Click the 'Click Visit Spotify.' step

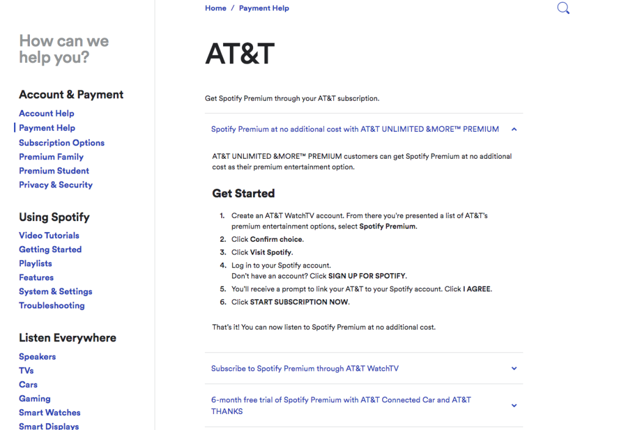coord(262,252)
